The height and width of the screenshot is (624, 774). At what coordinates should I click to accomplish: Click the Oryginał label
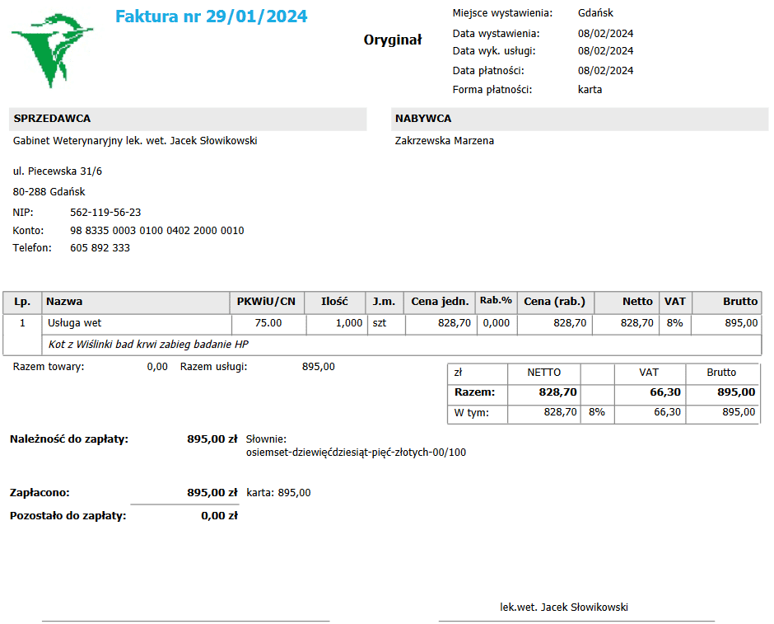point(393,40)
